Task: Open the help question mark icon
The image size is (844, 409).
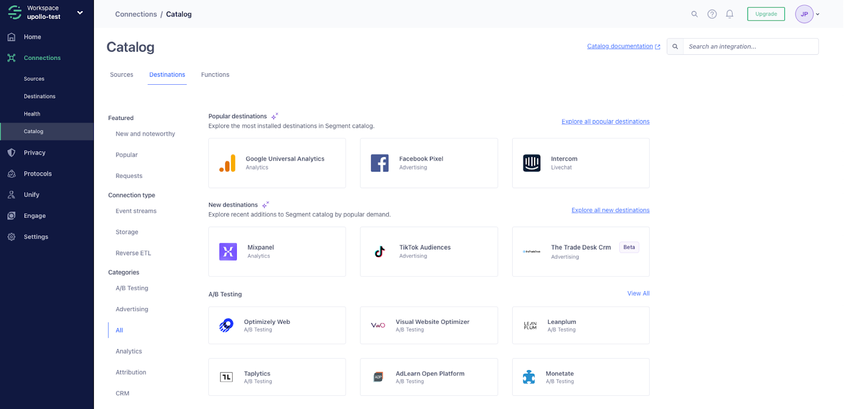Action: [x=712, y=14]
